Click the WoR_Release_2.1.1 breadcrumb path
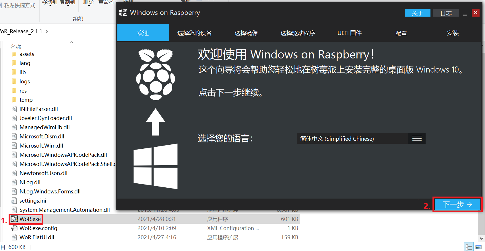 pyautogui.click(x=21, y=32)
